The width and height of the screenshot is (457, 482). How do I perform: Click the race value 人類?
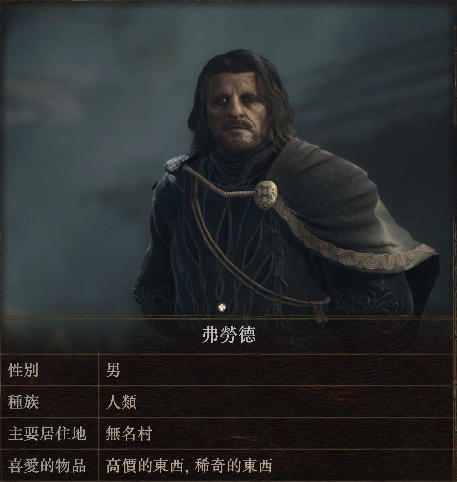pos(121,402)
